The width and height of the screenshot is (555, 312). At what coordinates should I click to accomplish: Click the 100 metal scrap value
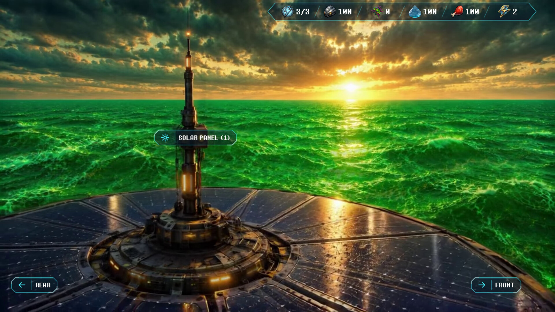point(345,12)
